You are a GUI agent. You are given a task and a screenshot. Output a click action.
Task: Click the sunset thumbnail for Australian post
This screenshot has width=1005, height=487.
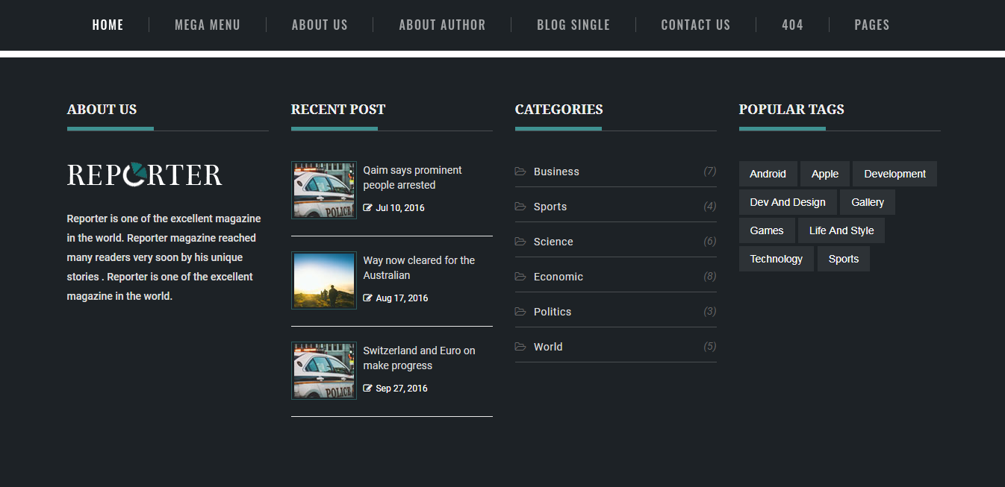pos(324,280)
